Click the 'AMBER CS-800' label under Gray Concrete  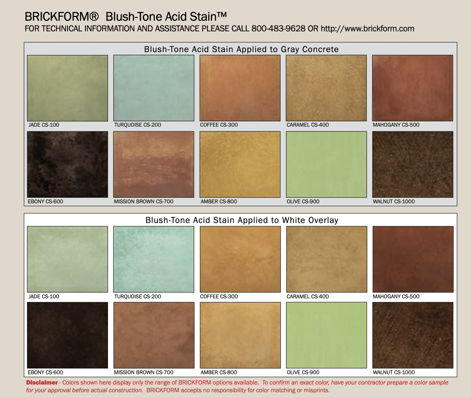click(219, 202)
